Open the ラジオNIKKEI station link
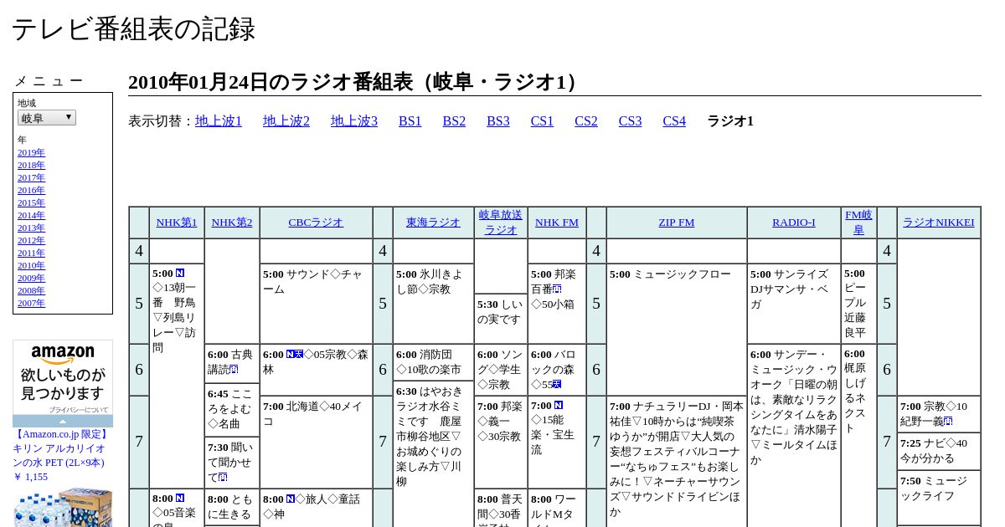 (x=939, y=223)
